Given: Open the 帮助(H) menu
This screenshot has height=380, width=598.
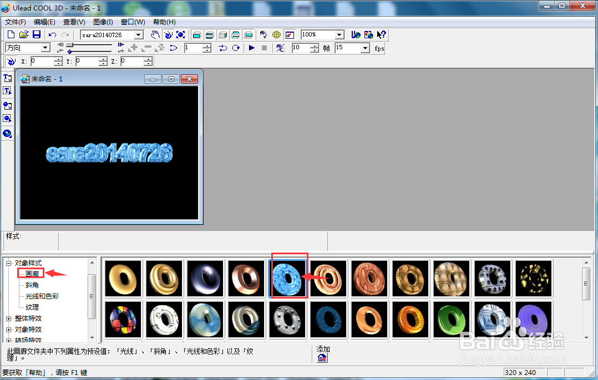Looking at the screenshot, I should 164,22.
